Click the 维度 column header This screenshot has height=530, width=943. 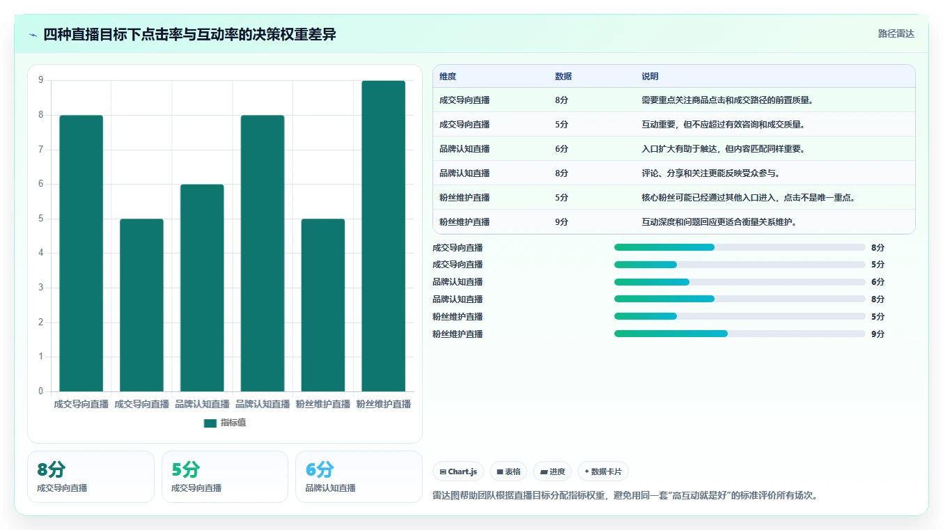tap(448, 77)
